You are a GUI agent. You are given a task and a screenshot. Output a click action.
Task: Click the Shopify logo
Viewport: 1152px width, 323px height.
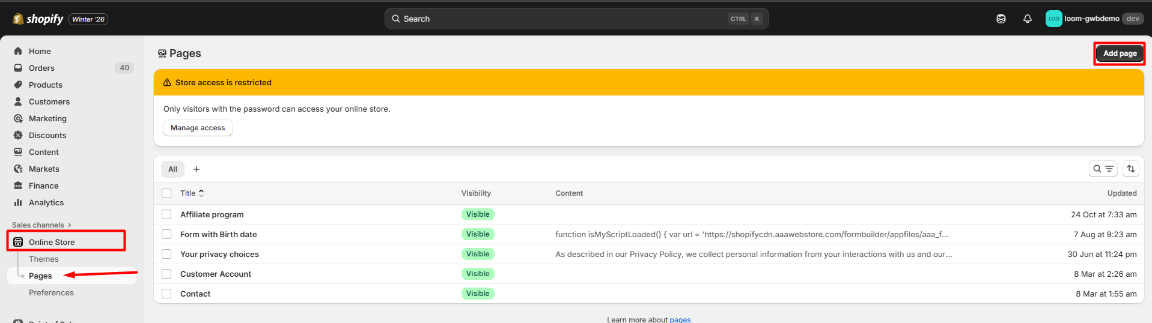pyautogui.click(x=38, y=19)
